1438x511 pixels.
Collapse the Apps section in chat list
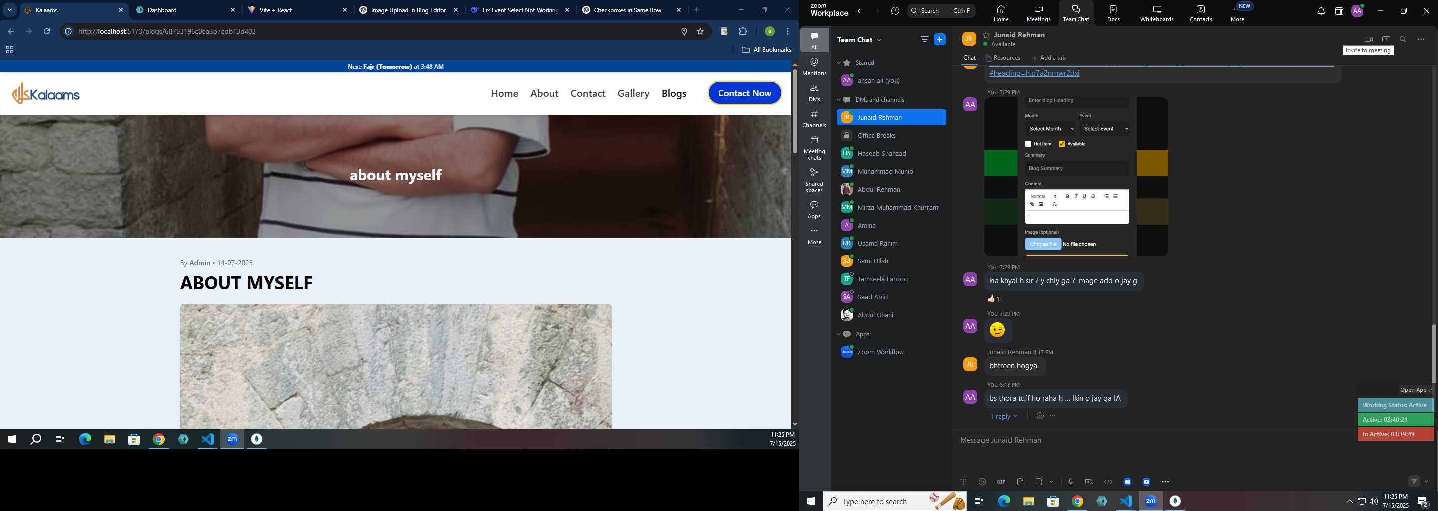tap(838, 335)
